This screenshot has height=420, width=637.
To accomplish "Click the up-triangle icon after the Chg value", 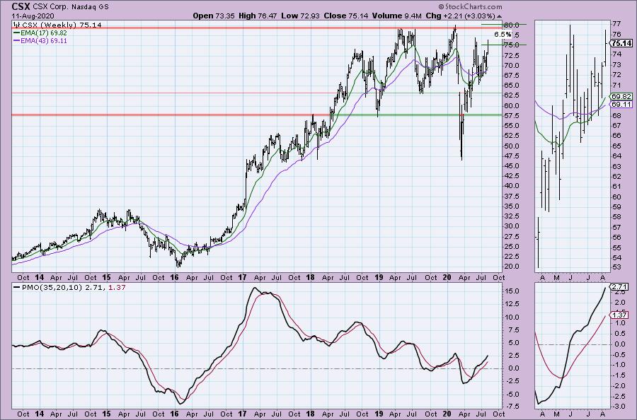I will (x=499, y=16).
